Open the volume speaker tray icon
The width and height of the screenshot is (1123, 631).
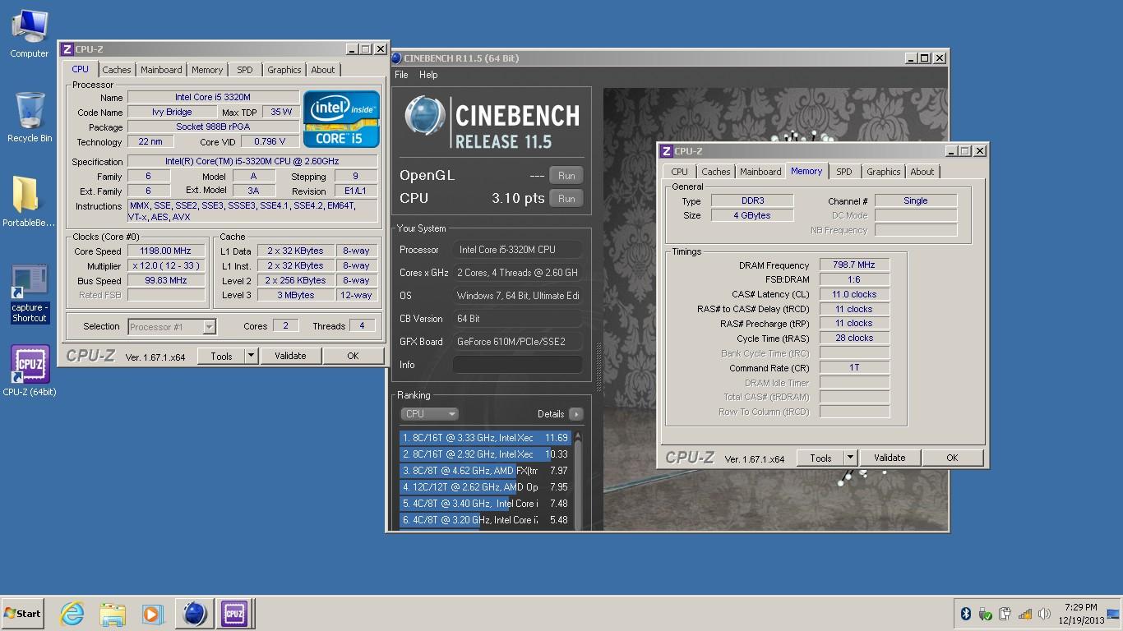click(x=1044, y=614)
